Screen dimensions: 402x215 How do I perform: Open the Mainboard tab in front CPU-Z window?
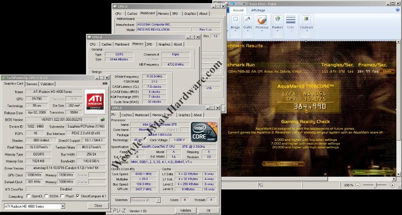pyautogui.click(x=142, y=115)
